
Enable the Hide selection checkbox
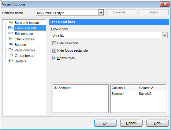coord(54,43)
